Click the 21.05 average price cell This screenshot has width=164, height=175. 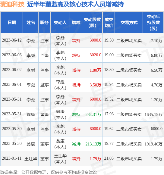109,158
